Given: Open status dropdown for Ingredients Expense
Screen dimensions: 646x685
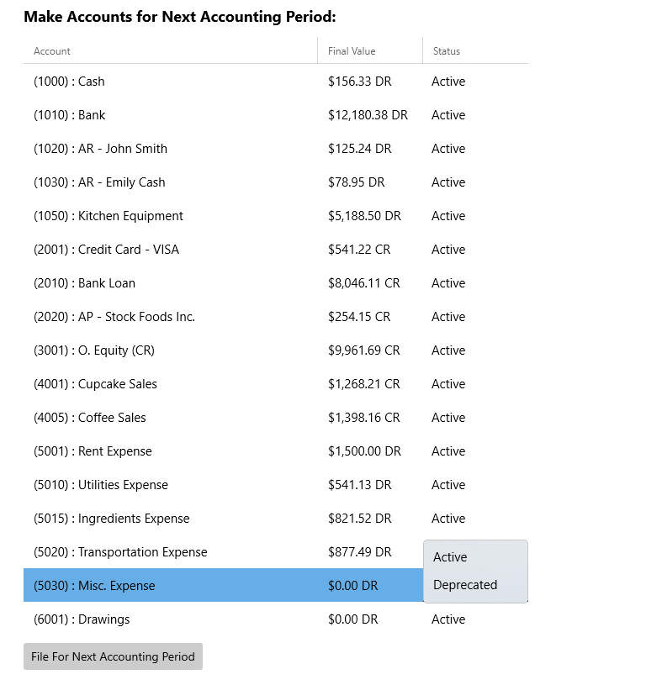Looking at the screenshot, I should coord(475,519).
